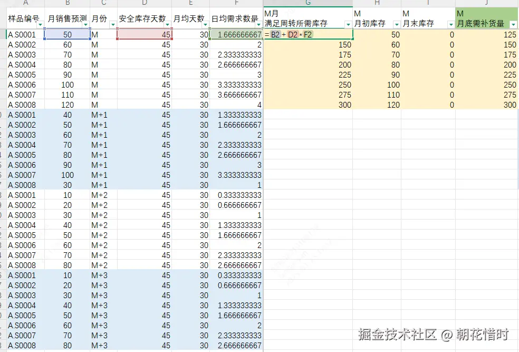
Task: Select M+1 month cell for A.S0004
Action: [x=103, y=145]
